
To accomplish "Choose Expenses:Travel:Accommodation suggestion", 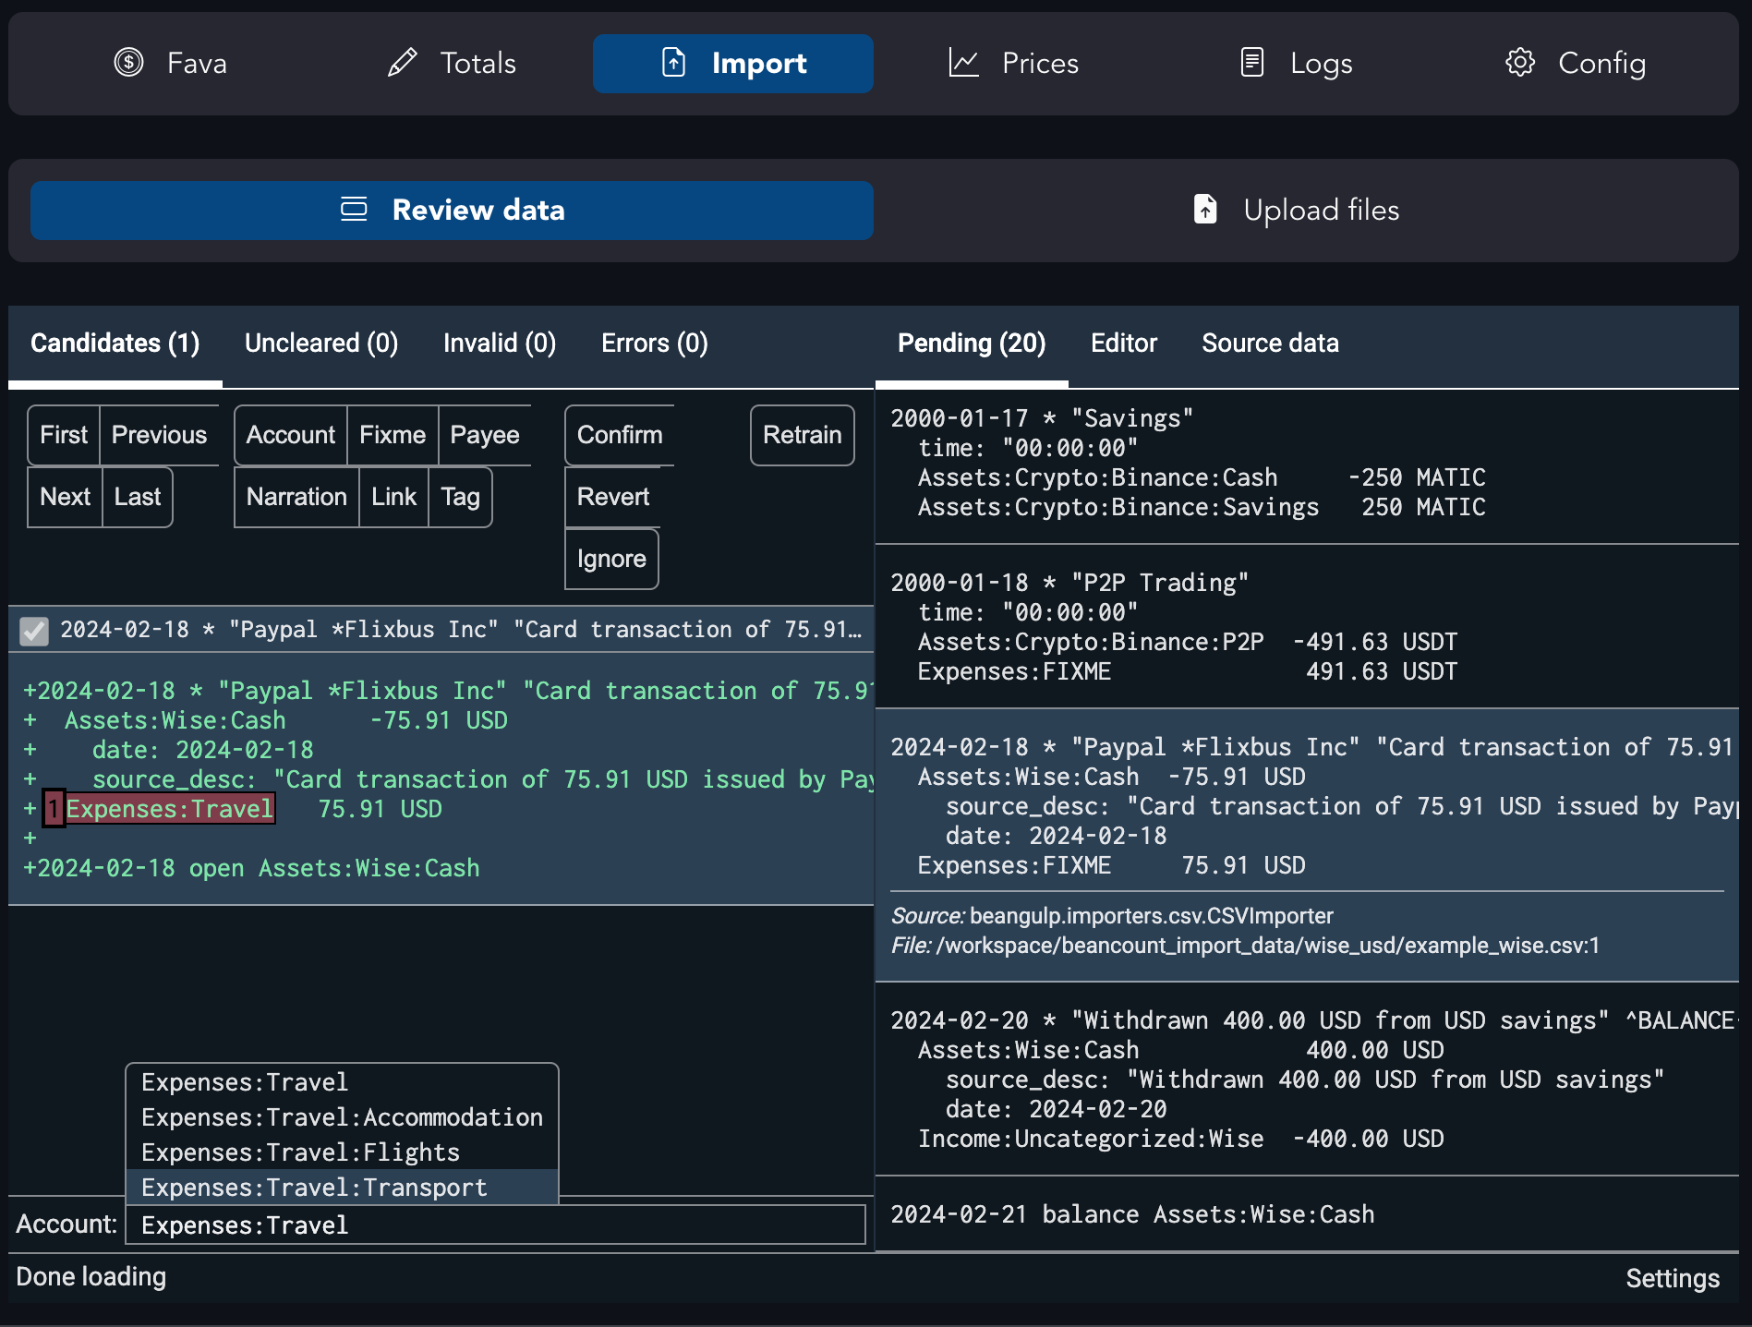I will point(342,1117).
